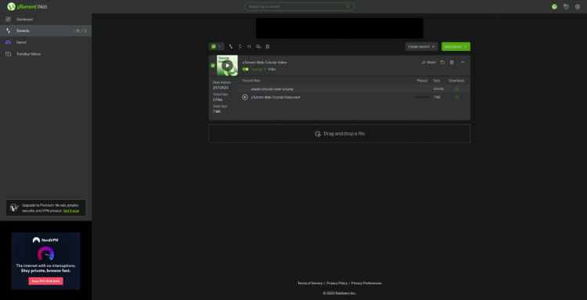Click trash icon in Tutorial Video row
This screenshot has width=587, height=300.
[452, 62]
